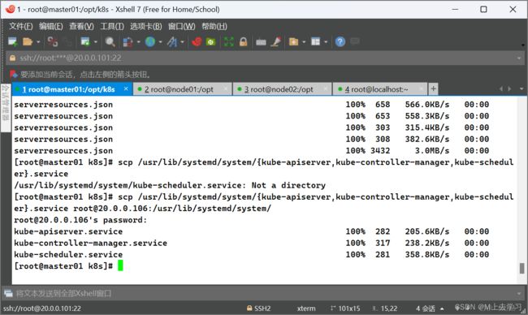
Task: Launch the red Xftp icon
Action: tap(197, 41)
